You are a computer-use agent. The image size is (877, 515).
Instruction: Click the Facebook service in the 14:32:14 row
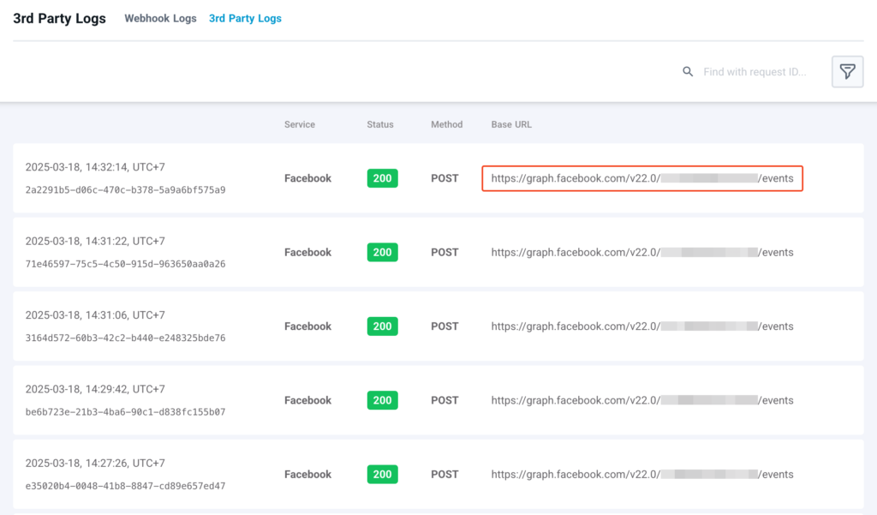pyautogui.click(x=307, y=178)
